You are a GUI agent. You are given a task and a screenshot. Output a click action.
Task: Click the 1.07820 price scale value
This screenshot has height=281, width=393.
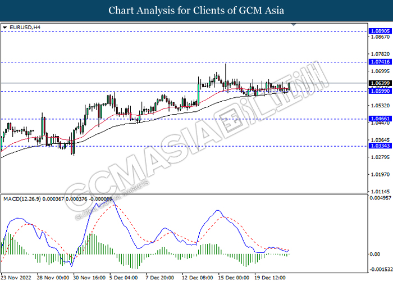(380, 54)
